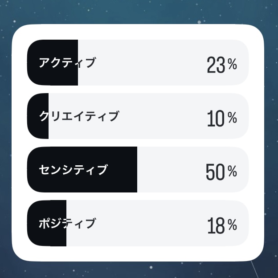The width and height of the screenshot is (278, 278).
Task: Click the empty gray middle of the 23% bar
Action: 143,63
